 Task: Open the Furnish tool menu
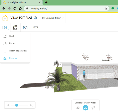[15, 28]
